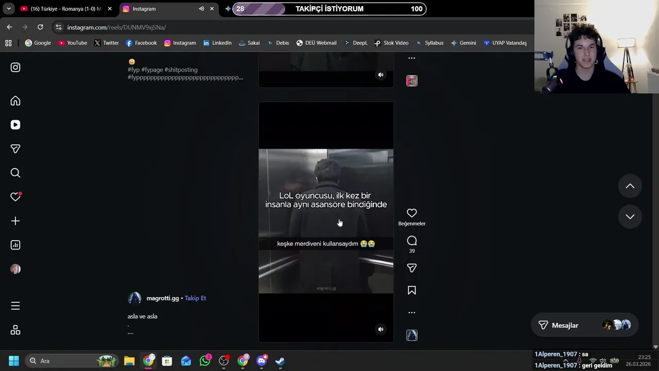Open the tab search dropdown arrow
The height and width of the screenshot is (371, 659).
click(x=8, y=9)
